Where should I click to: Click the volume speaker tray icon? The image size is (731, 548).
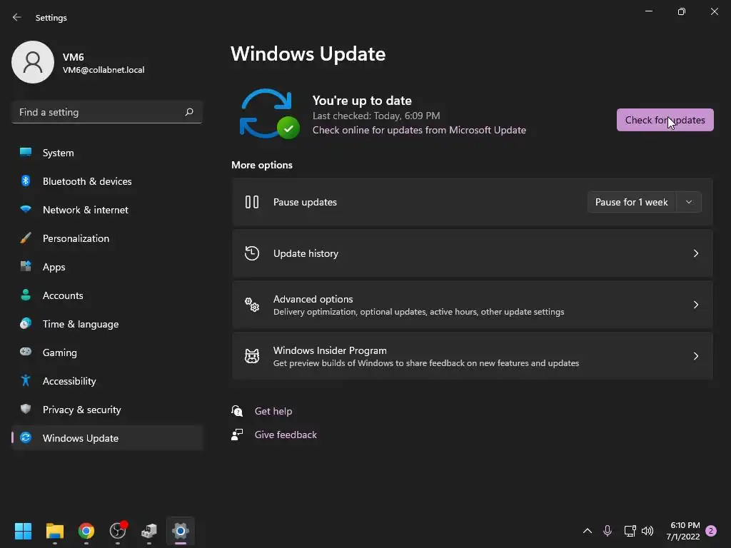tap(647, 531)
